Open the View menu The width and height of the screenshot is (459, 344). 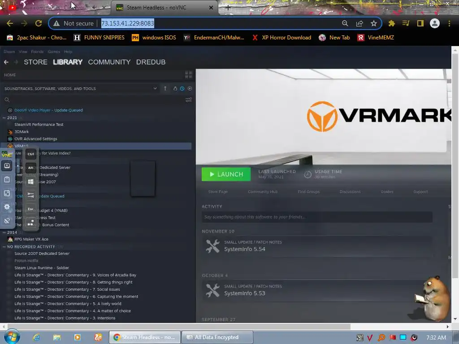tap(23, 52)
